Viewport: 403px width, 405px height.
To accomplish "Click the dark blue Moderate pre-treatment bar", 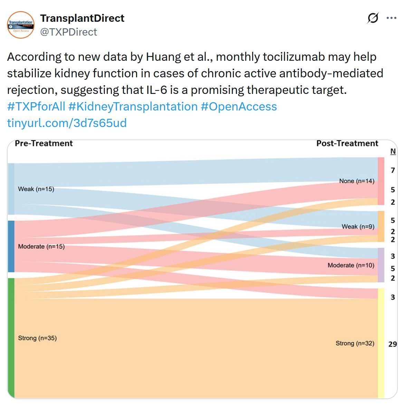I will pyautogui.click(x=11, y=247).
